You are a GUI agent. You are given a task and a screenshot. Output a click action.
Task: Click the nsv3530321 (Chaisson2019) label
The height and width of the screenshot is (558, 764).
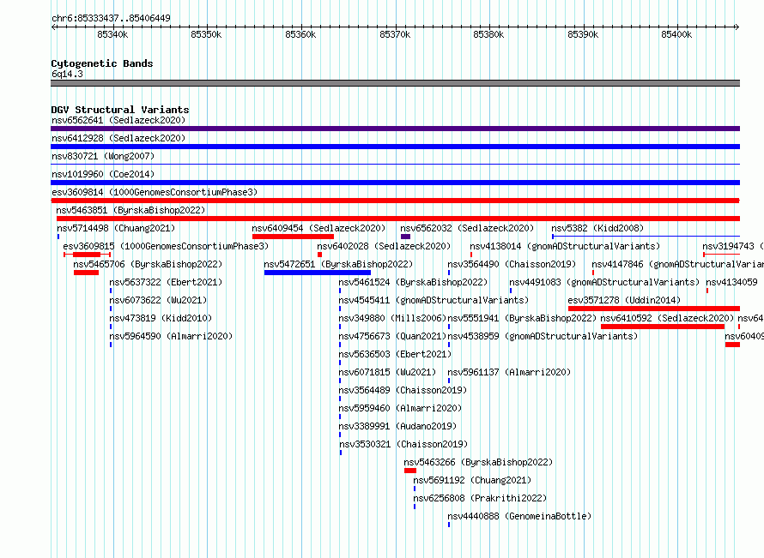[x=403, y=444]
